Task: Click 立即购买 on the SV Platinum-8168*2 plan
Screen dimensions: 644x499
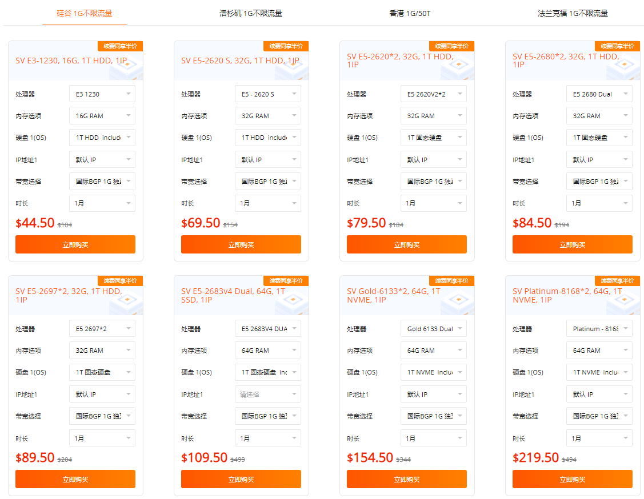Action: click(x=572, y=479)
